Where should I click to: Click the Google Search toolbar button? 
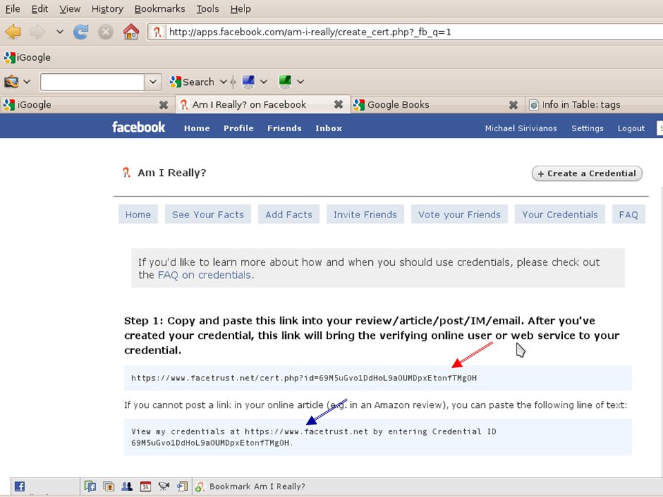[193, 81]
